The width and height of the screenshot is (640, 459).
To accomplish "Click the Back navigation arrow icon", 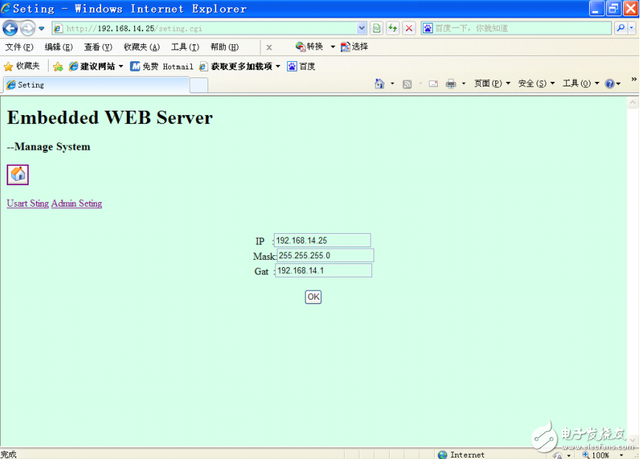I will 10,27.
